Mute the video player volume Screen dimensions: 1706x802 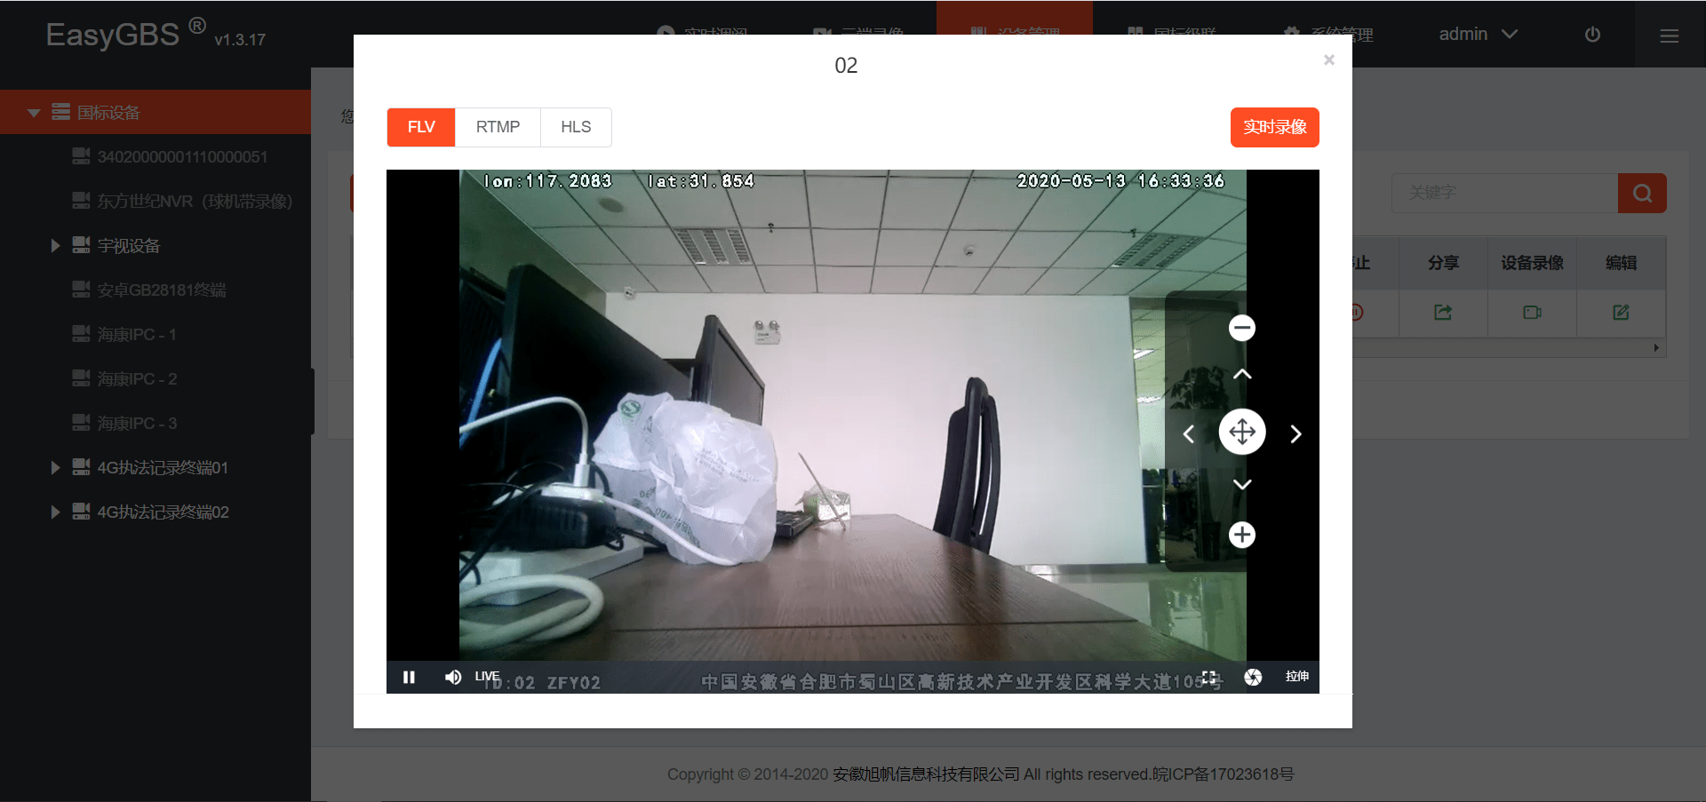click(453, 677)
